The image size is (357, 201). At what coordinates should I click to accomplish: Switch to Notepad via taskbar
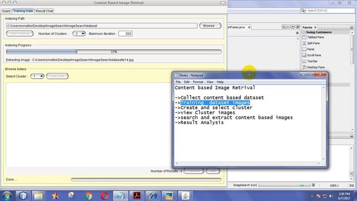pos(120,196)
